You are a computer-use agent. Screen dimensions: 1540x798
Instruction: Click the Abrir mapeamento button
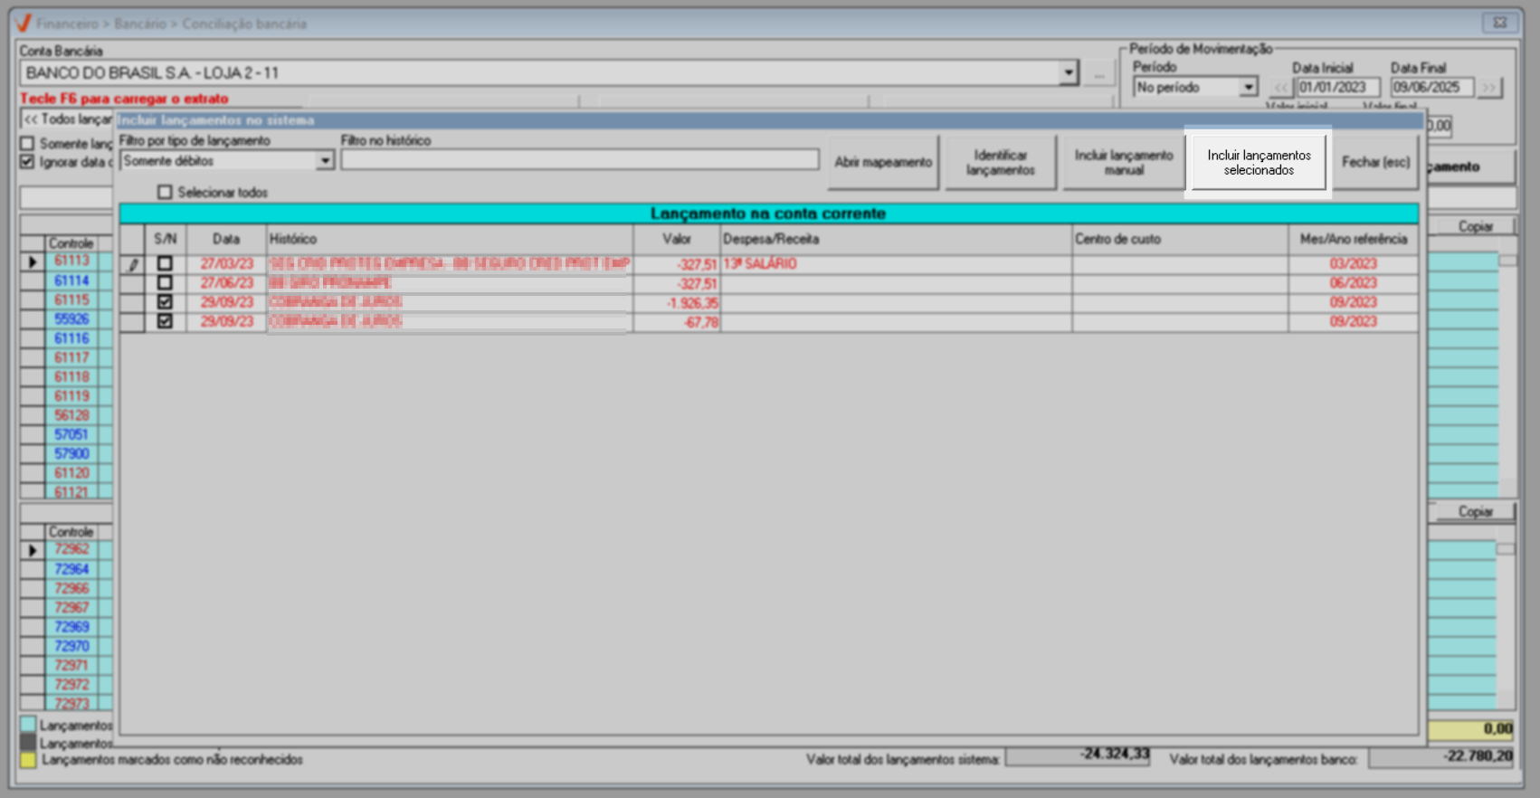coord(883,162)
